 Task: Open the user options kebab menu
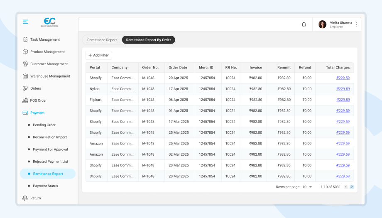click(357, 24)
